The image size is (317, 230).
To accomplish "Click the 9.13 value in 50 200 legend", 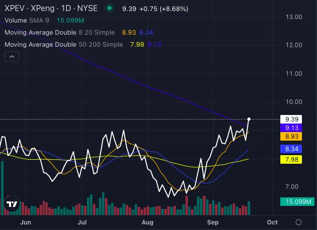I will [154, 45].
